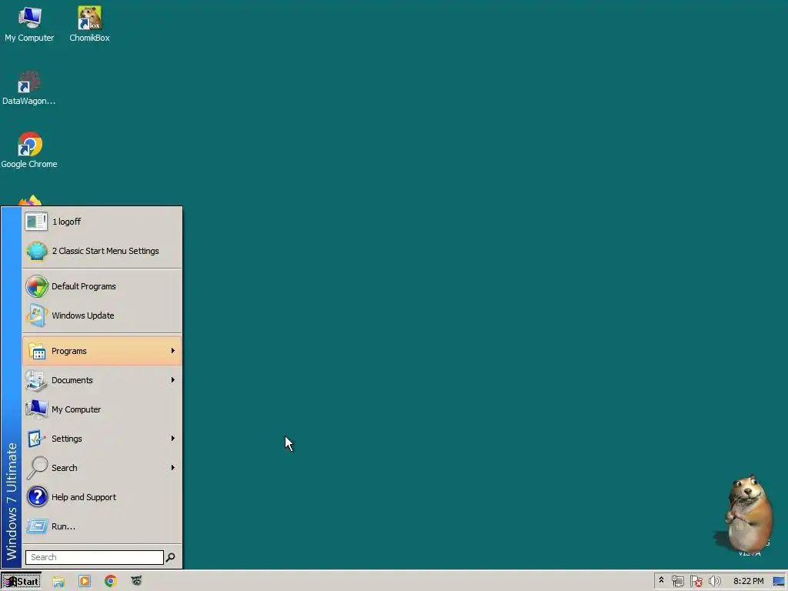The width and height of the screenshot is (788, 591).
Task: Launch Google Chrome from the desktop
Action: 29,151
